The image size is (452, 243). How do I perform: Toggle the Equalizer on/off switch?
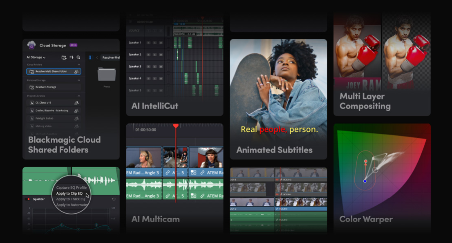(x=28, y=199)
